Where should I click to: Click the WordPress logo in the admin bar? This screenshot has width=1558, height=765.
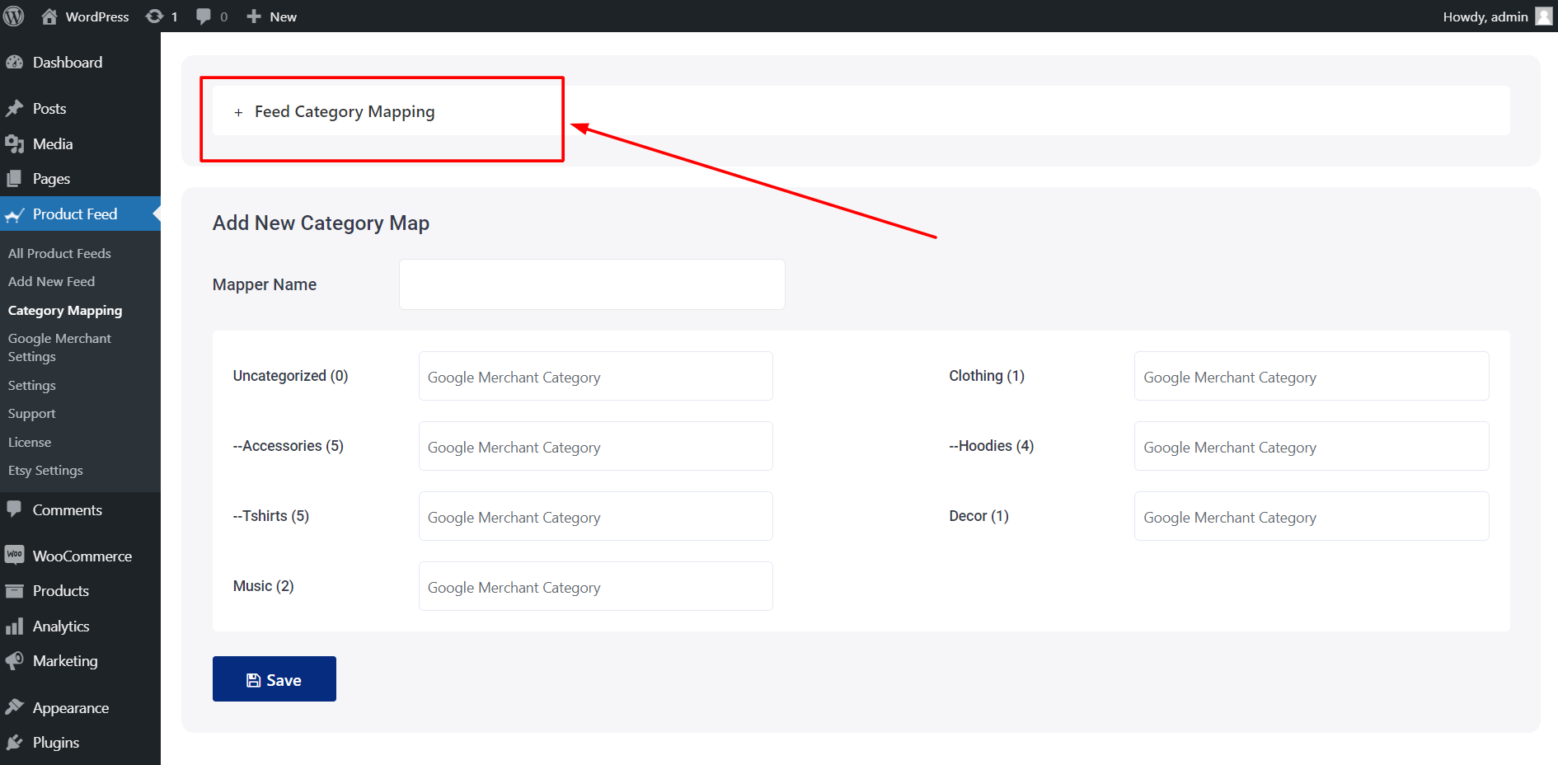14,16
